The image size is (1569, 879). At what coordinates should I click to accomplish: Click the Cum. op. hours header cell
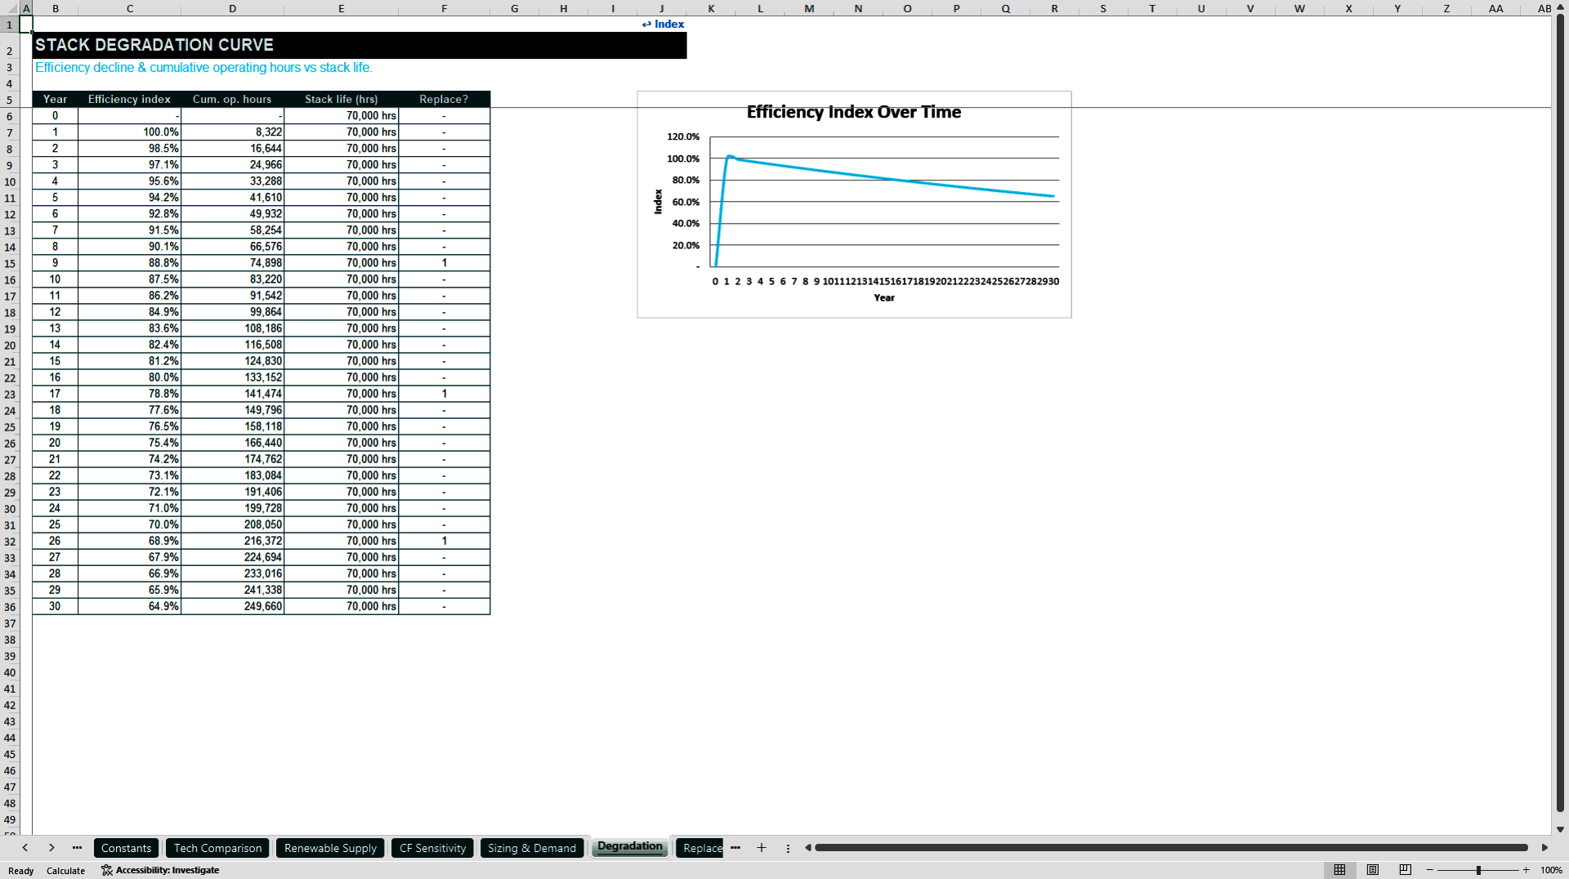tap(232, 99)
